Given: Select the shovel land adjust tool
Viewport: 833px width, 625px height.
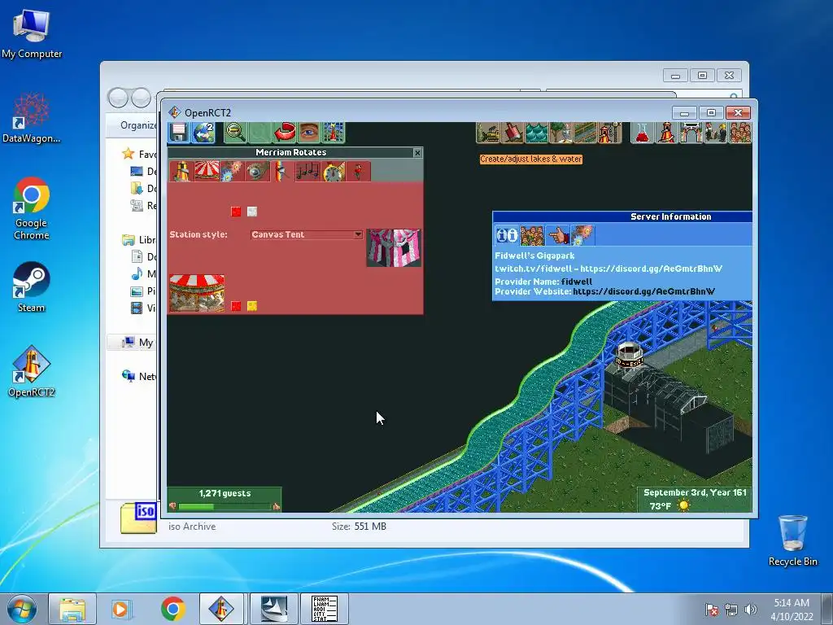Looking at the screenshot, I should point(512,133).
